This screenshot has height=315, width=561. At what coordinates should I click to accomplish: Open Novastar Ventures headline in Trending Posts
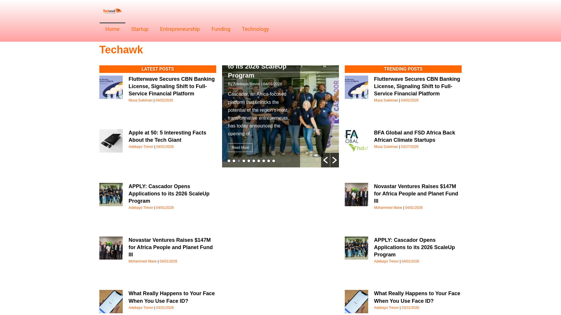coord(416,194)
